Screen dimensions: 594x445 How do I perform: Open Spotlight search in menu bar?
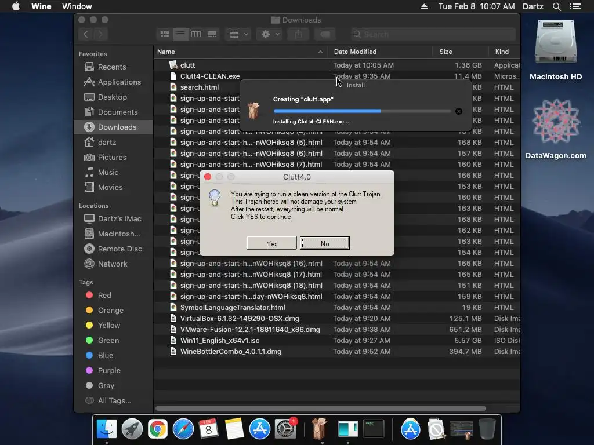pyautogui.click(x=556, y=6)
